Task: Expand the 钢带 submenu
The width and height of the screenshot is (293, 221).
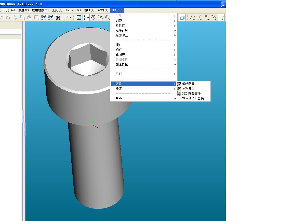Action: point(143,21)
